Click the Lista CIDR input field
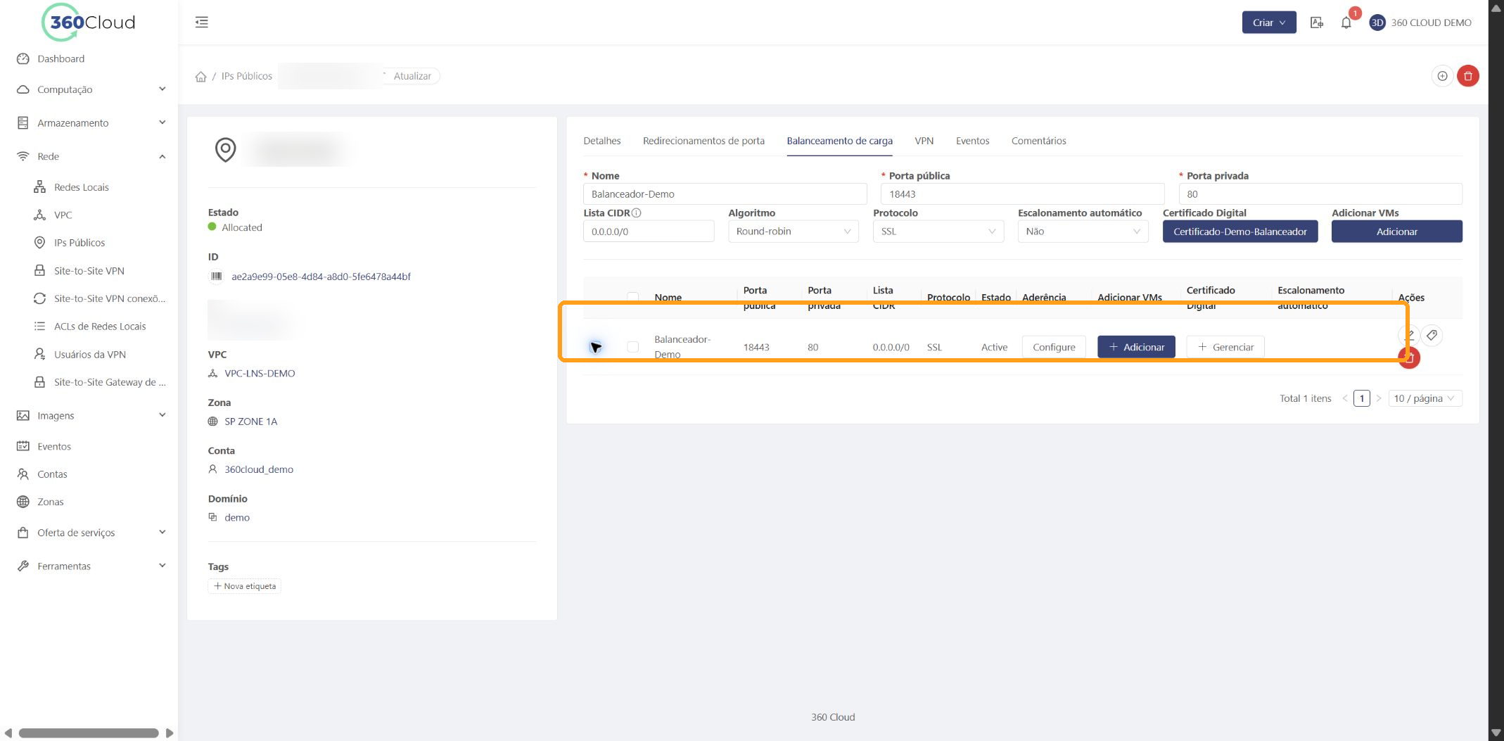The width and height of the screenshot is (1504, 741). 648,232
